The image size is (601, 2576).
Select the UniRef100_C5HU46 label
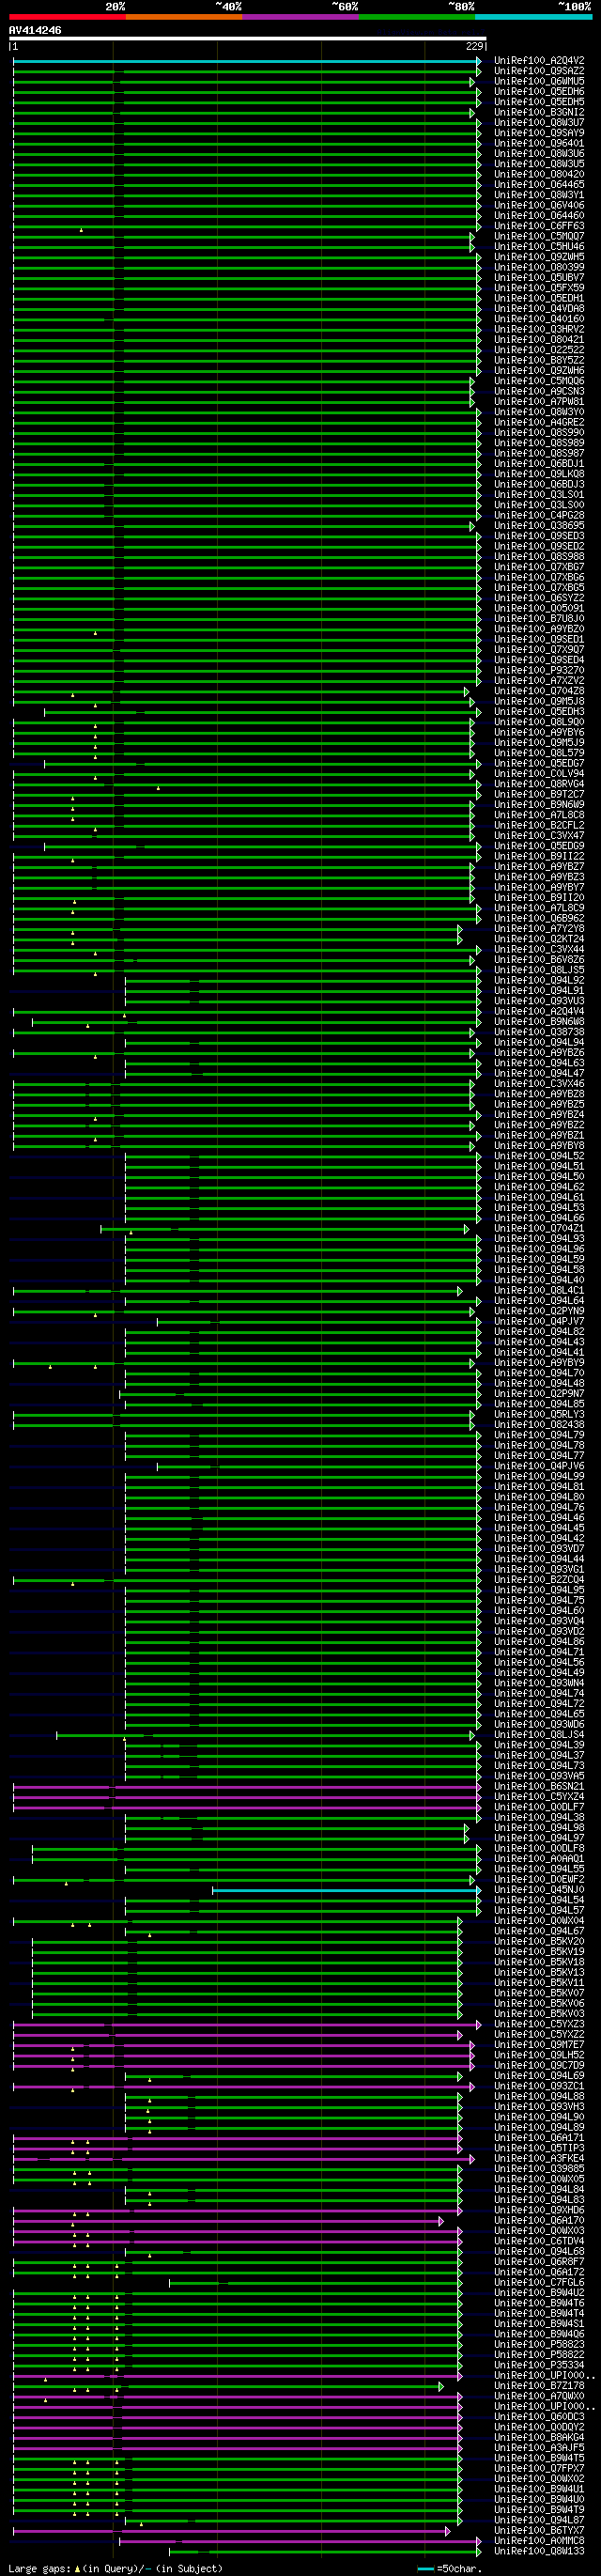pyautogui.click(x=539, y=247)
